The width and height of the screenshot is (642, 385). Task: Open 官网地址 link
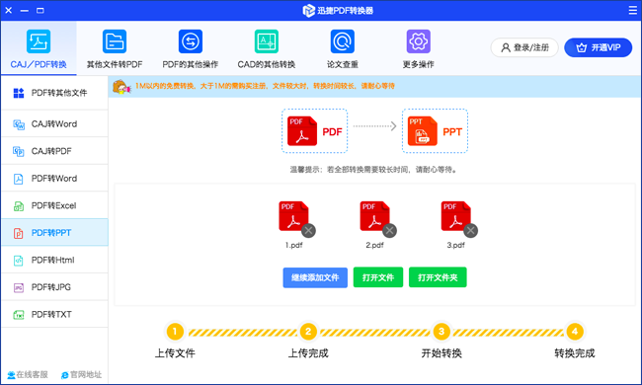pyautogui.click(x=81, y=375)
